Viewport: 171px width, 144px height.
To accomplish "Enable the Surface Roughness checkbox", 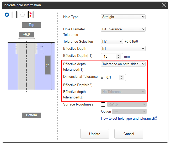I will point(103,104).
